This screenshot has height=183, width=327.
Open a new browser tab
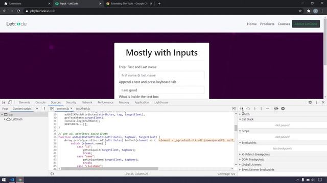pyautogui.click(x=159, y=4)
